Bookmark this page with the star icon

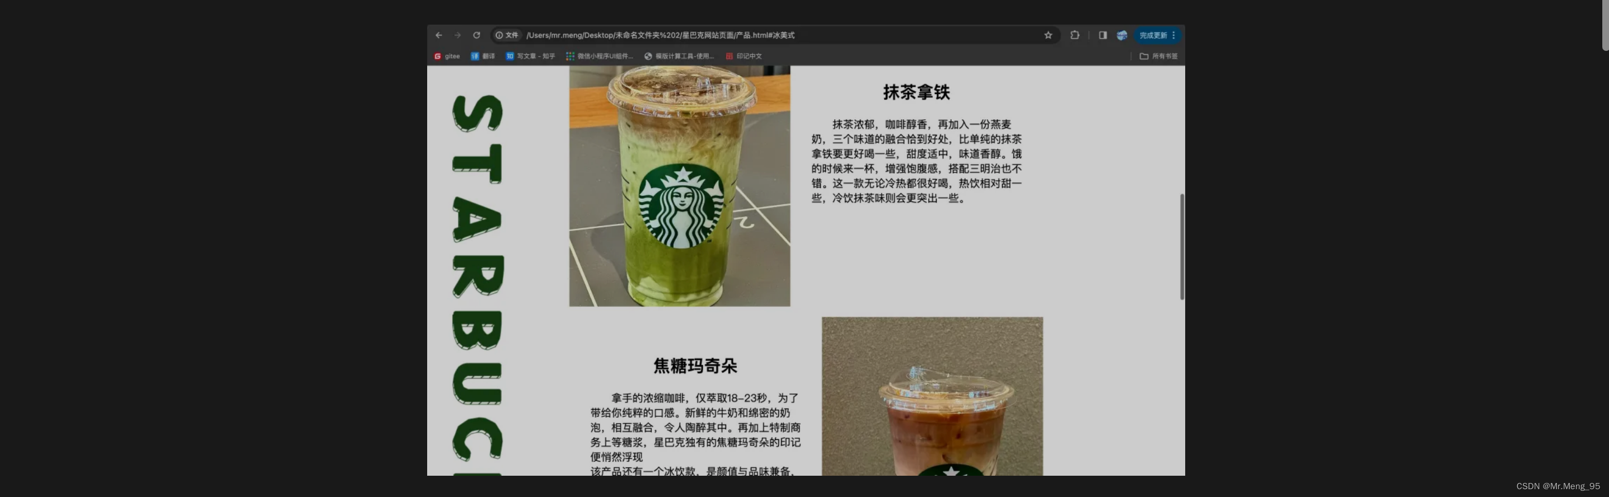1048,35
